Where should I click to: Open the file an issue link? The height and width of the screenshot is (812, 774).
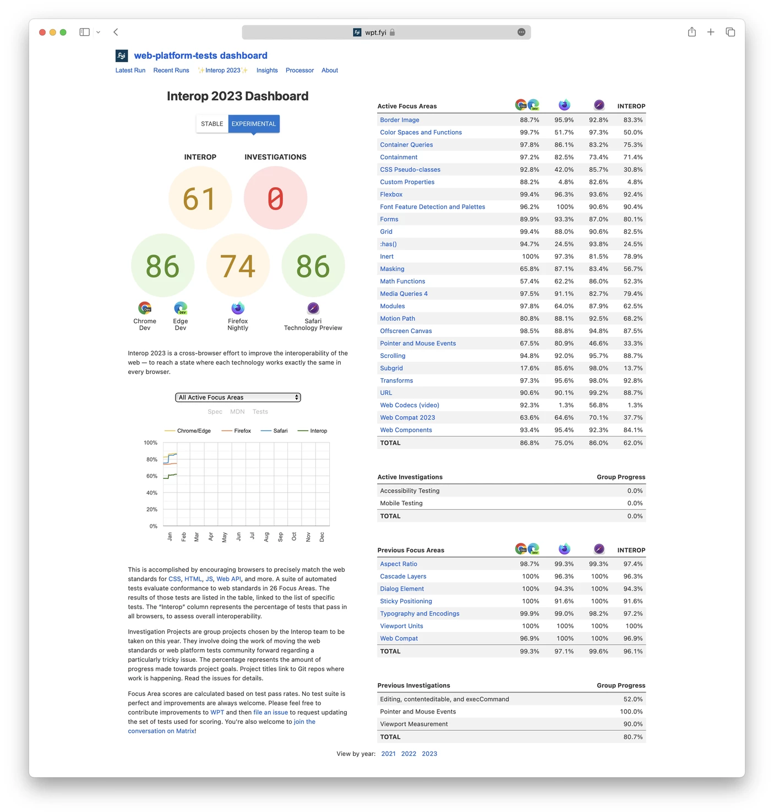tap(270, 712)
